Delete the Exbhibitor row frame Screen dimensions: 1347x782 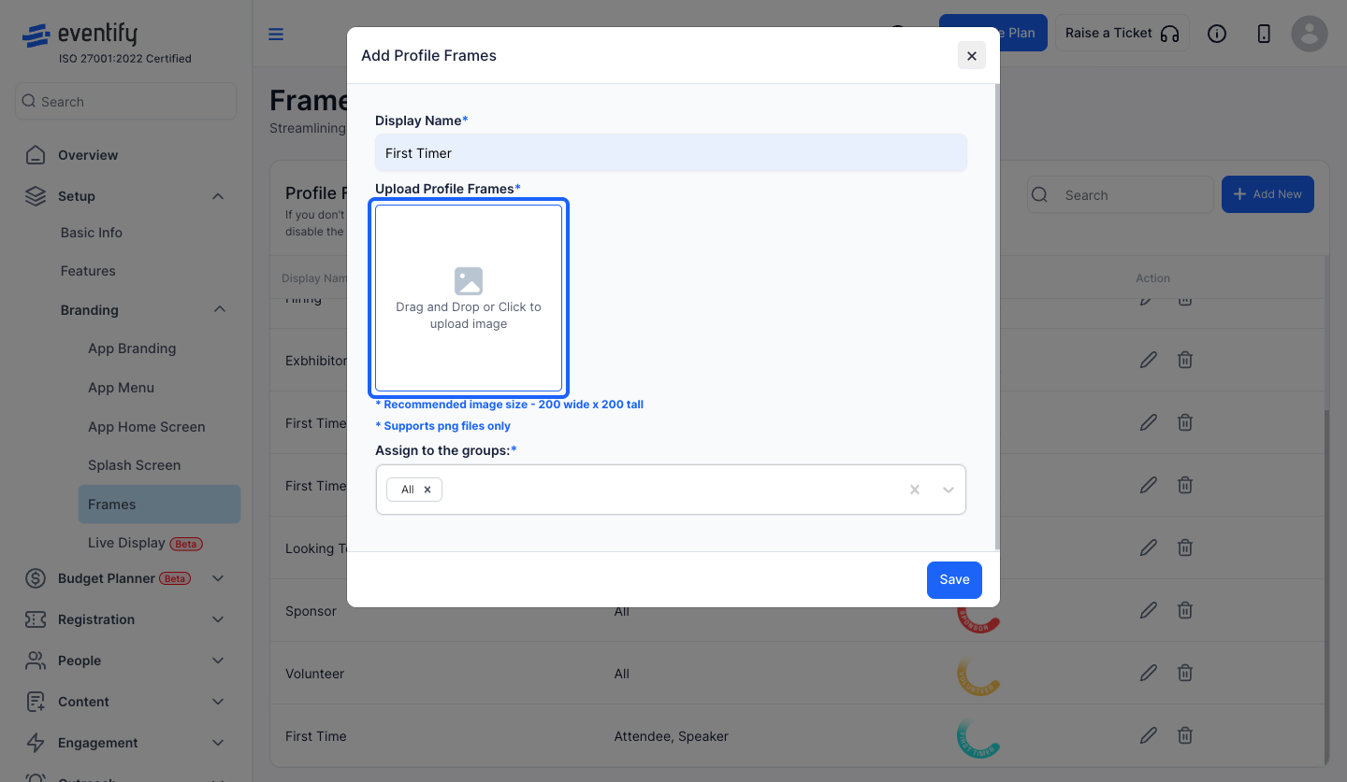[1185, 360]
